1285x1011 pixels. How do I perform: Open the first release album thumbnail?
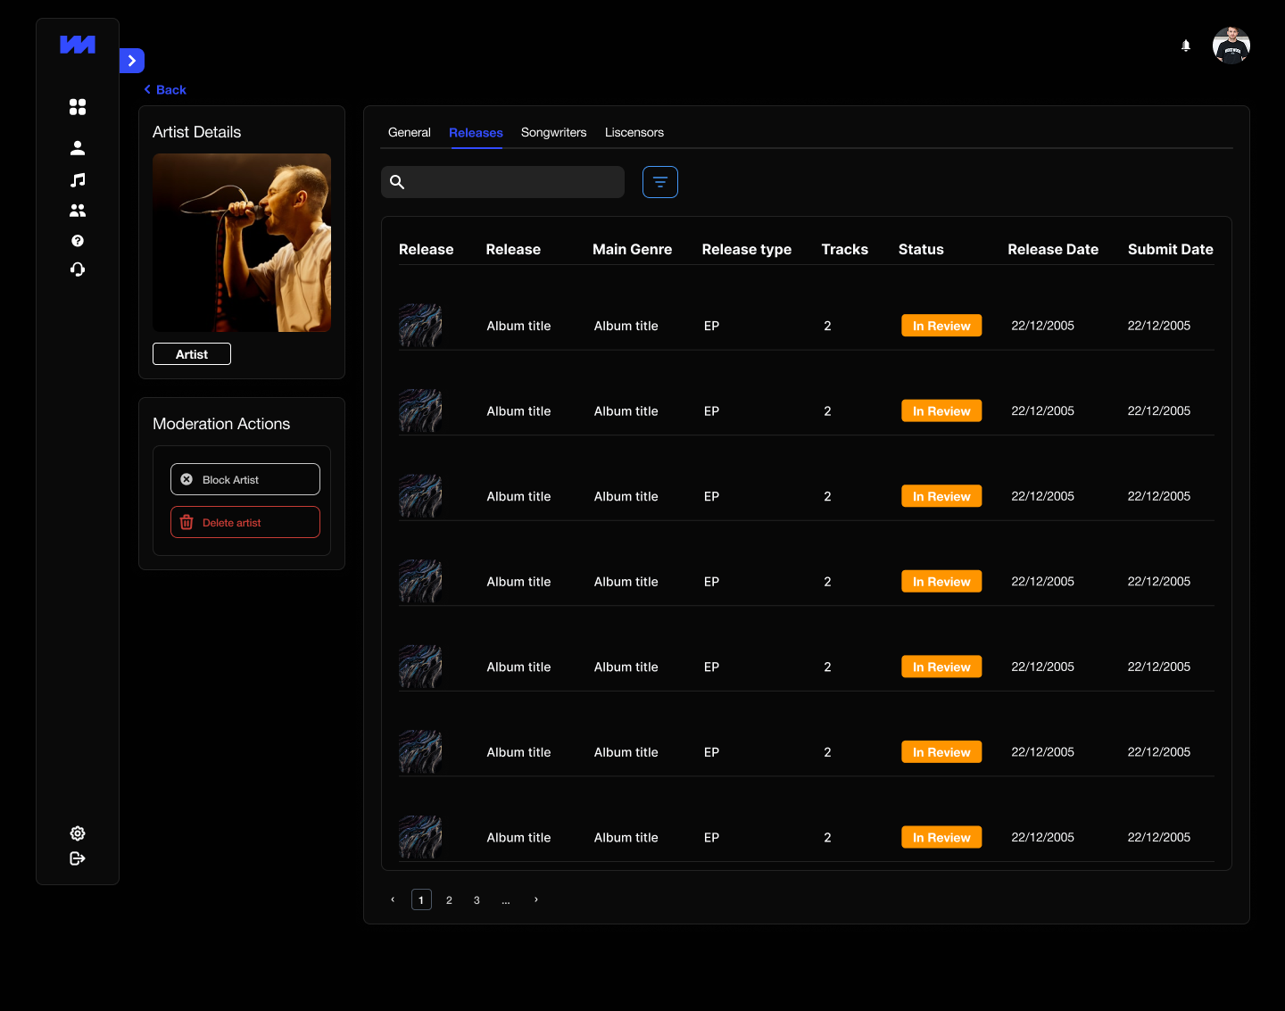point(420,326)
